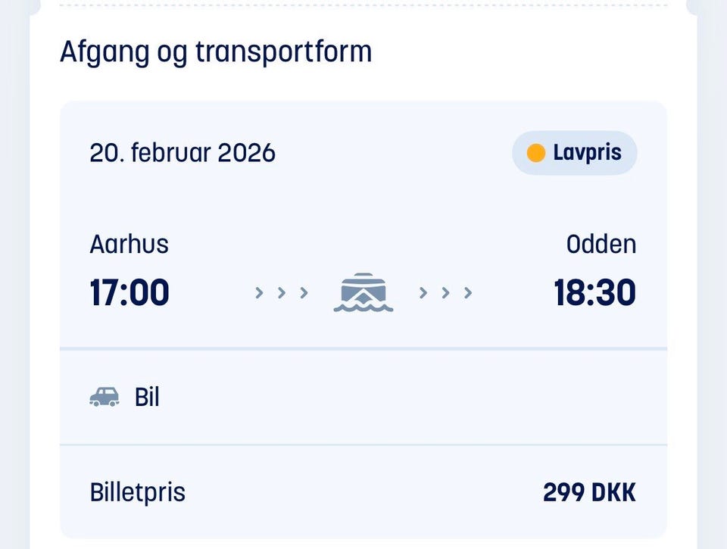Select the Odden arrival port
The width and height of the screenshot is (727, 549).
coord(601,244)
